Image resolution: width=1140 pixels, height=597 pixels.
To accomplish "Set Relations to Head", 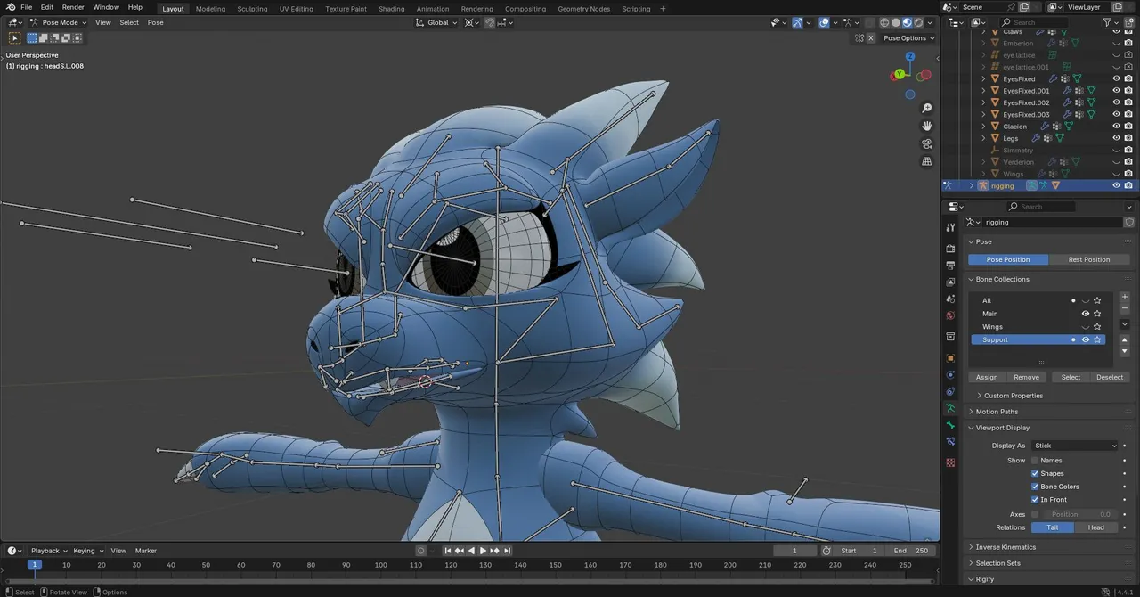I will click(x=1096, y=527).
